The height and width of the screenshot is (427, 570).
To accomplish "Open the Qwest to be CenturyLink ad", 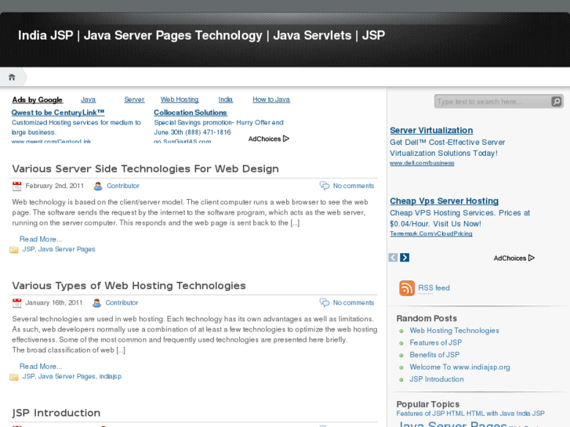I will click(x=58, y=113).
